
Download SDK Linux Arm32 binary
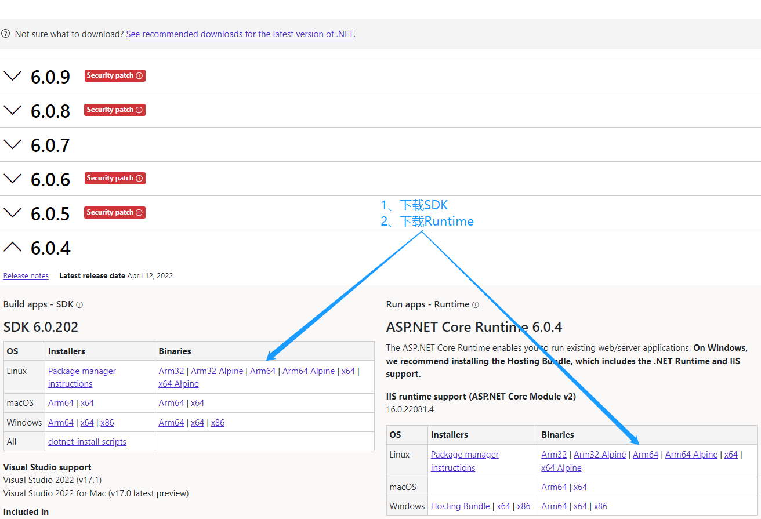(171, 371)
